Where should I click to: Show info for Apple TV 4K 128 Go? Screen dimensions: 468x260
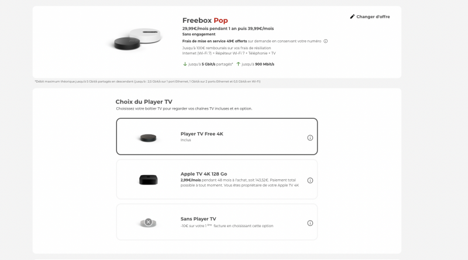[x=310, y=180]
